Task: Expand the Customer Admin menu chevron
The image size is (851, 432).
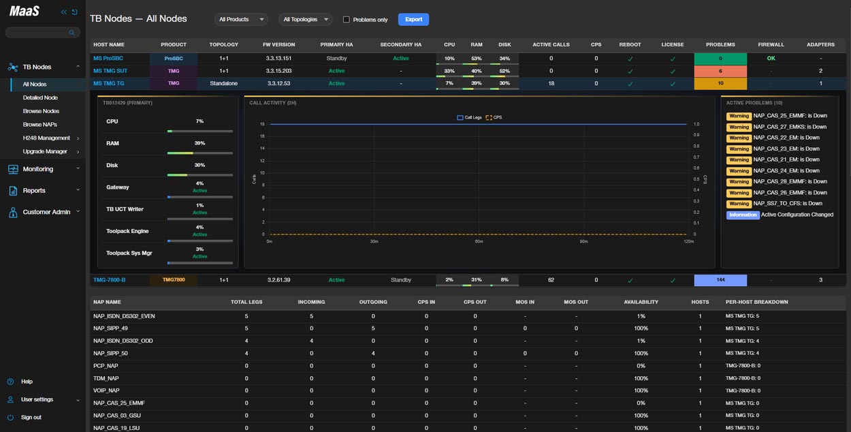Action: coord(78,212)
